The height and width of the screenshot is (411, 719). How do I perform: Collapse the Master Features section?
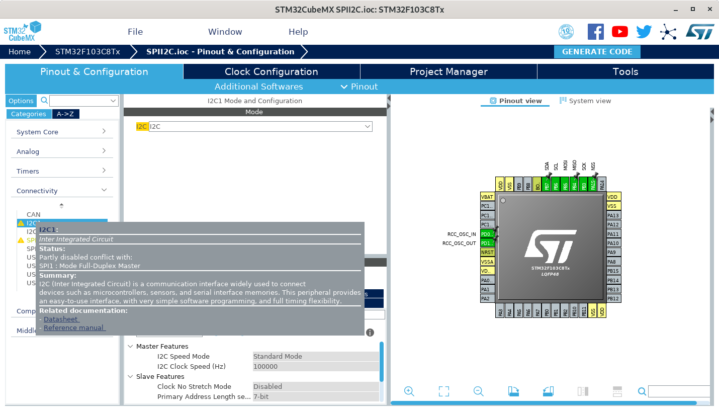click(x=131, y=346)
